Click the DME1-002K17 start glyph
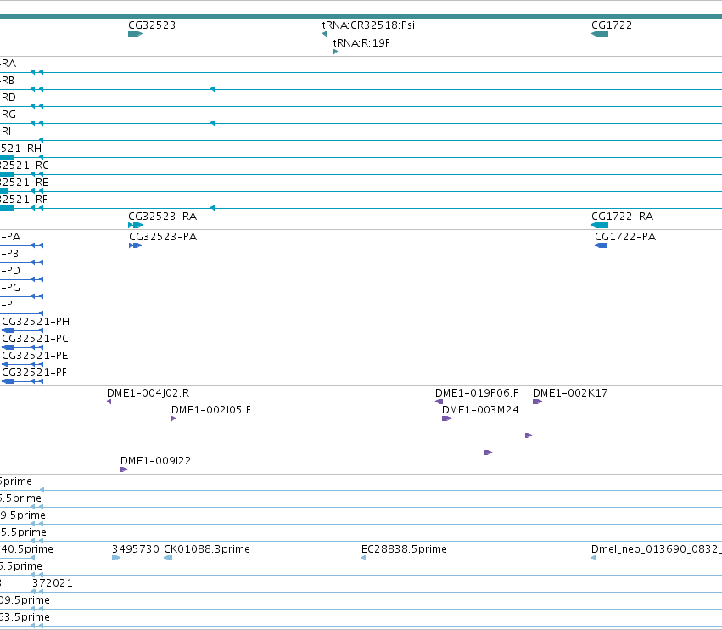 pos(537,402)
